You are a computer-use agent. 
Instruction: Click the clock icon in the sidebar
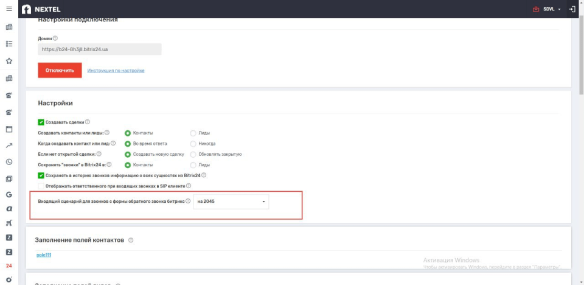click(9, 162)
